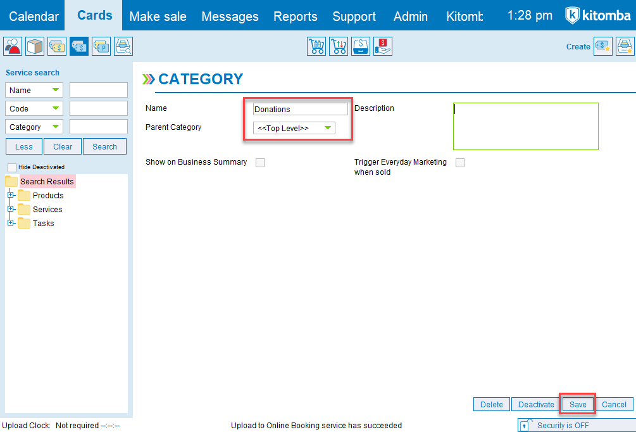Open the cash drawer dollar icon

361,46
